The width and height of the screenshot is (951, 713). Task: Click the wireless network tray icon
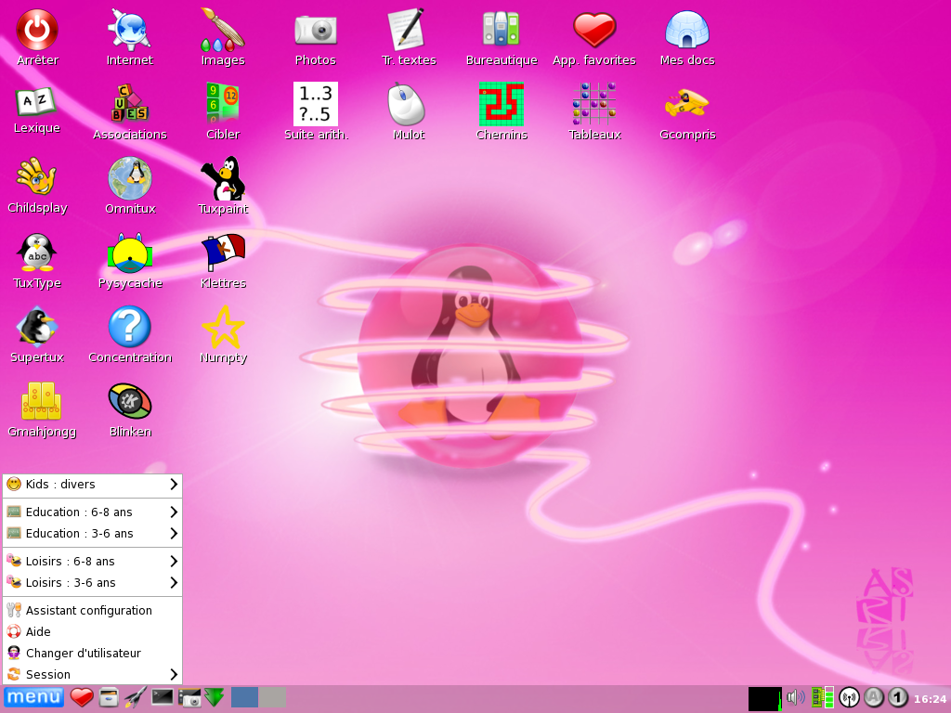[849, 697]
